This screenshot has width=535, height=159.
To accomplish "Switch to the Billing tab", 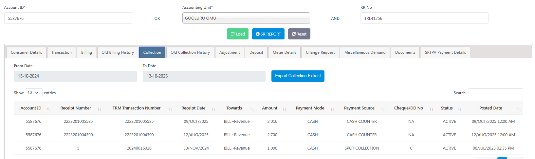I will 86,52.
